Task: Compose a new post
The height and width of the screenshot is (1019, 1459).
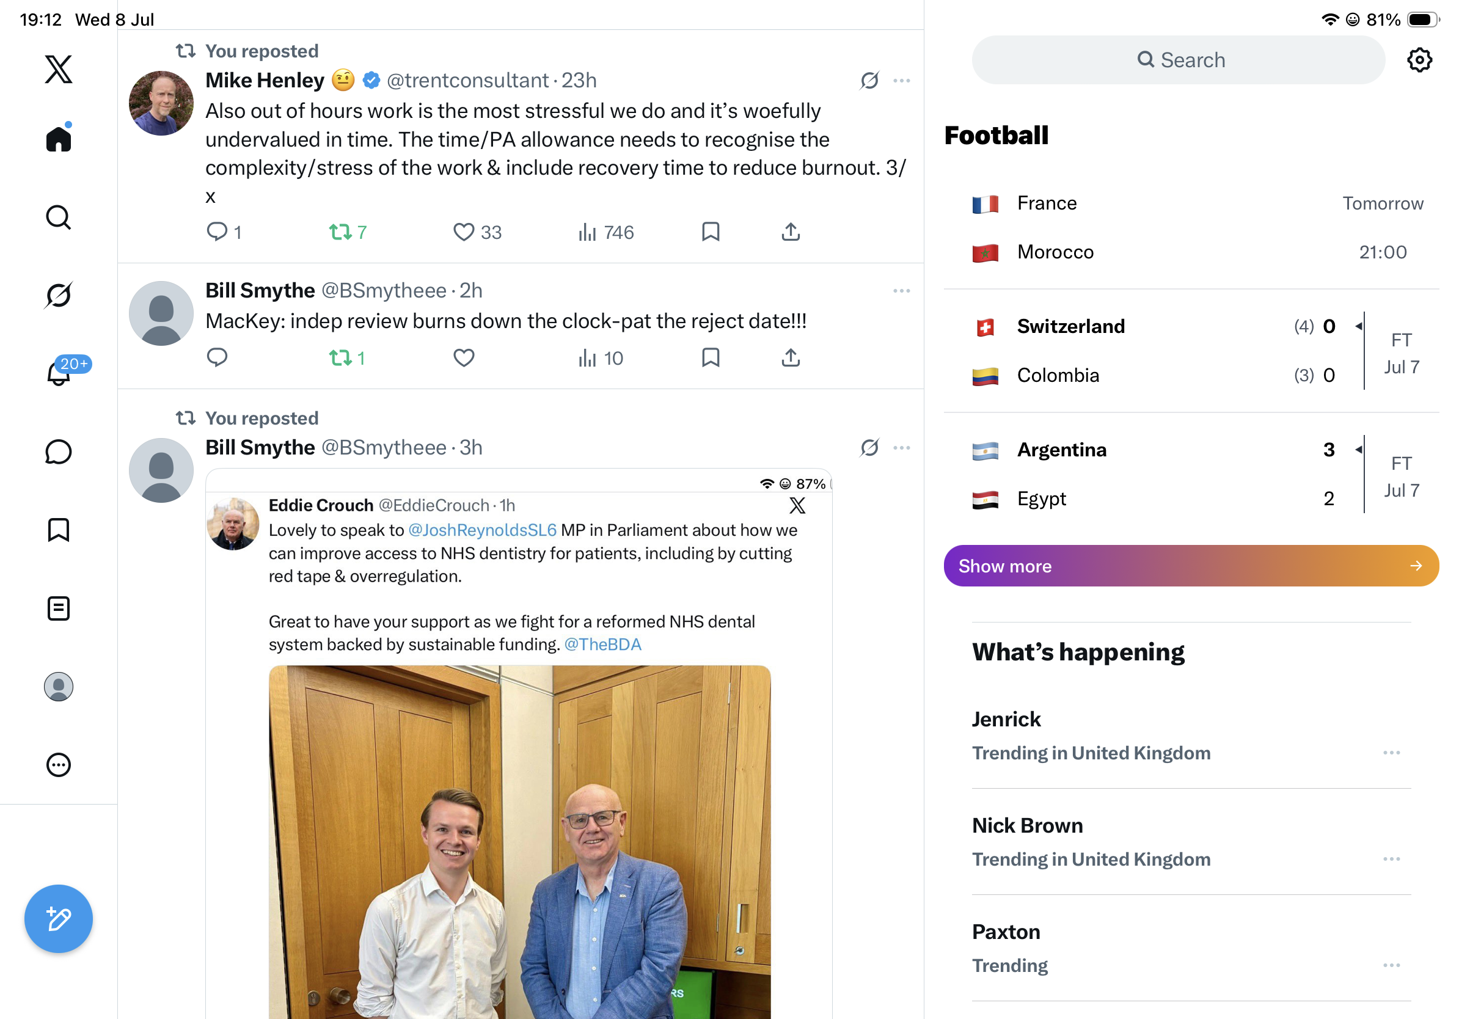Action: 59,919
